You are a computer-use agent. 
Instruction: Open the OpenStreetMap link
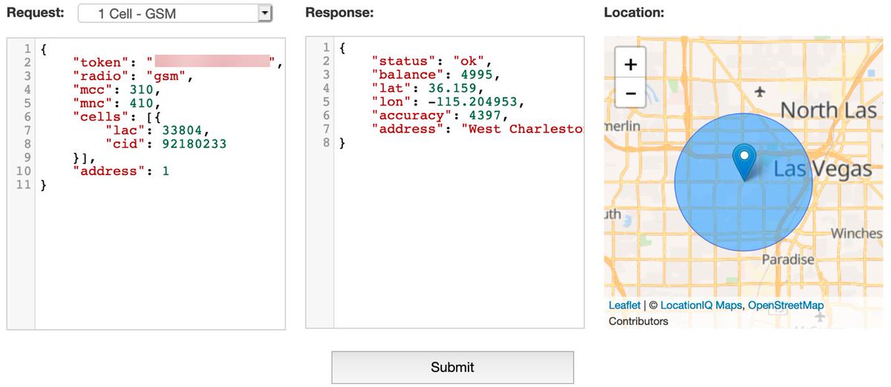point(786,305)
